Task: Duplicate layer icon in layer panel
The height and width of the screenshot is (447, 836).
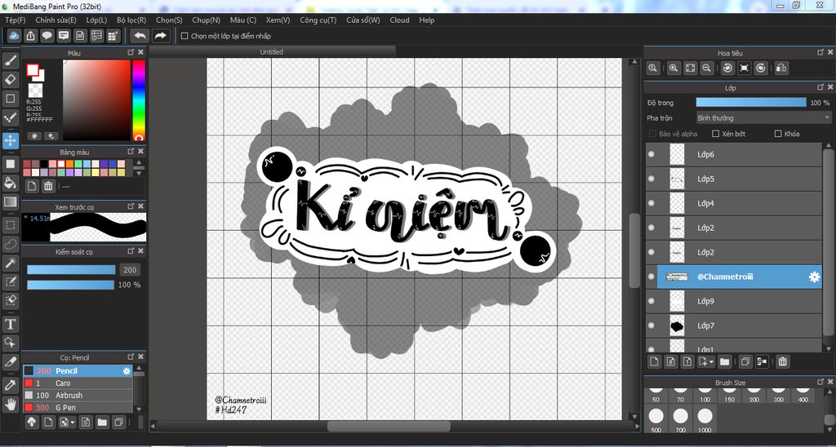Action: (x=745, y=361)
